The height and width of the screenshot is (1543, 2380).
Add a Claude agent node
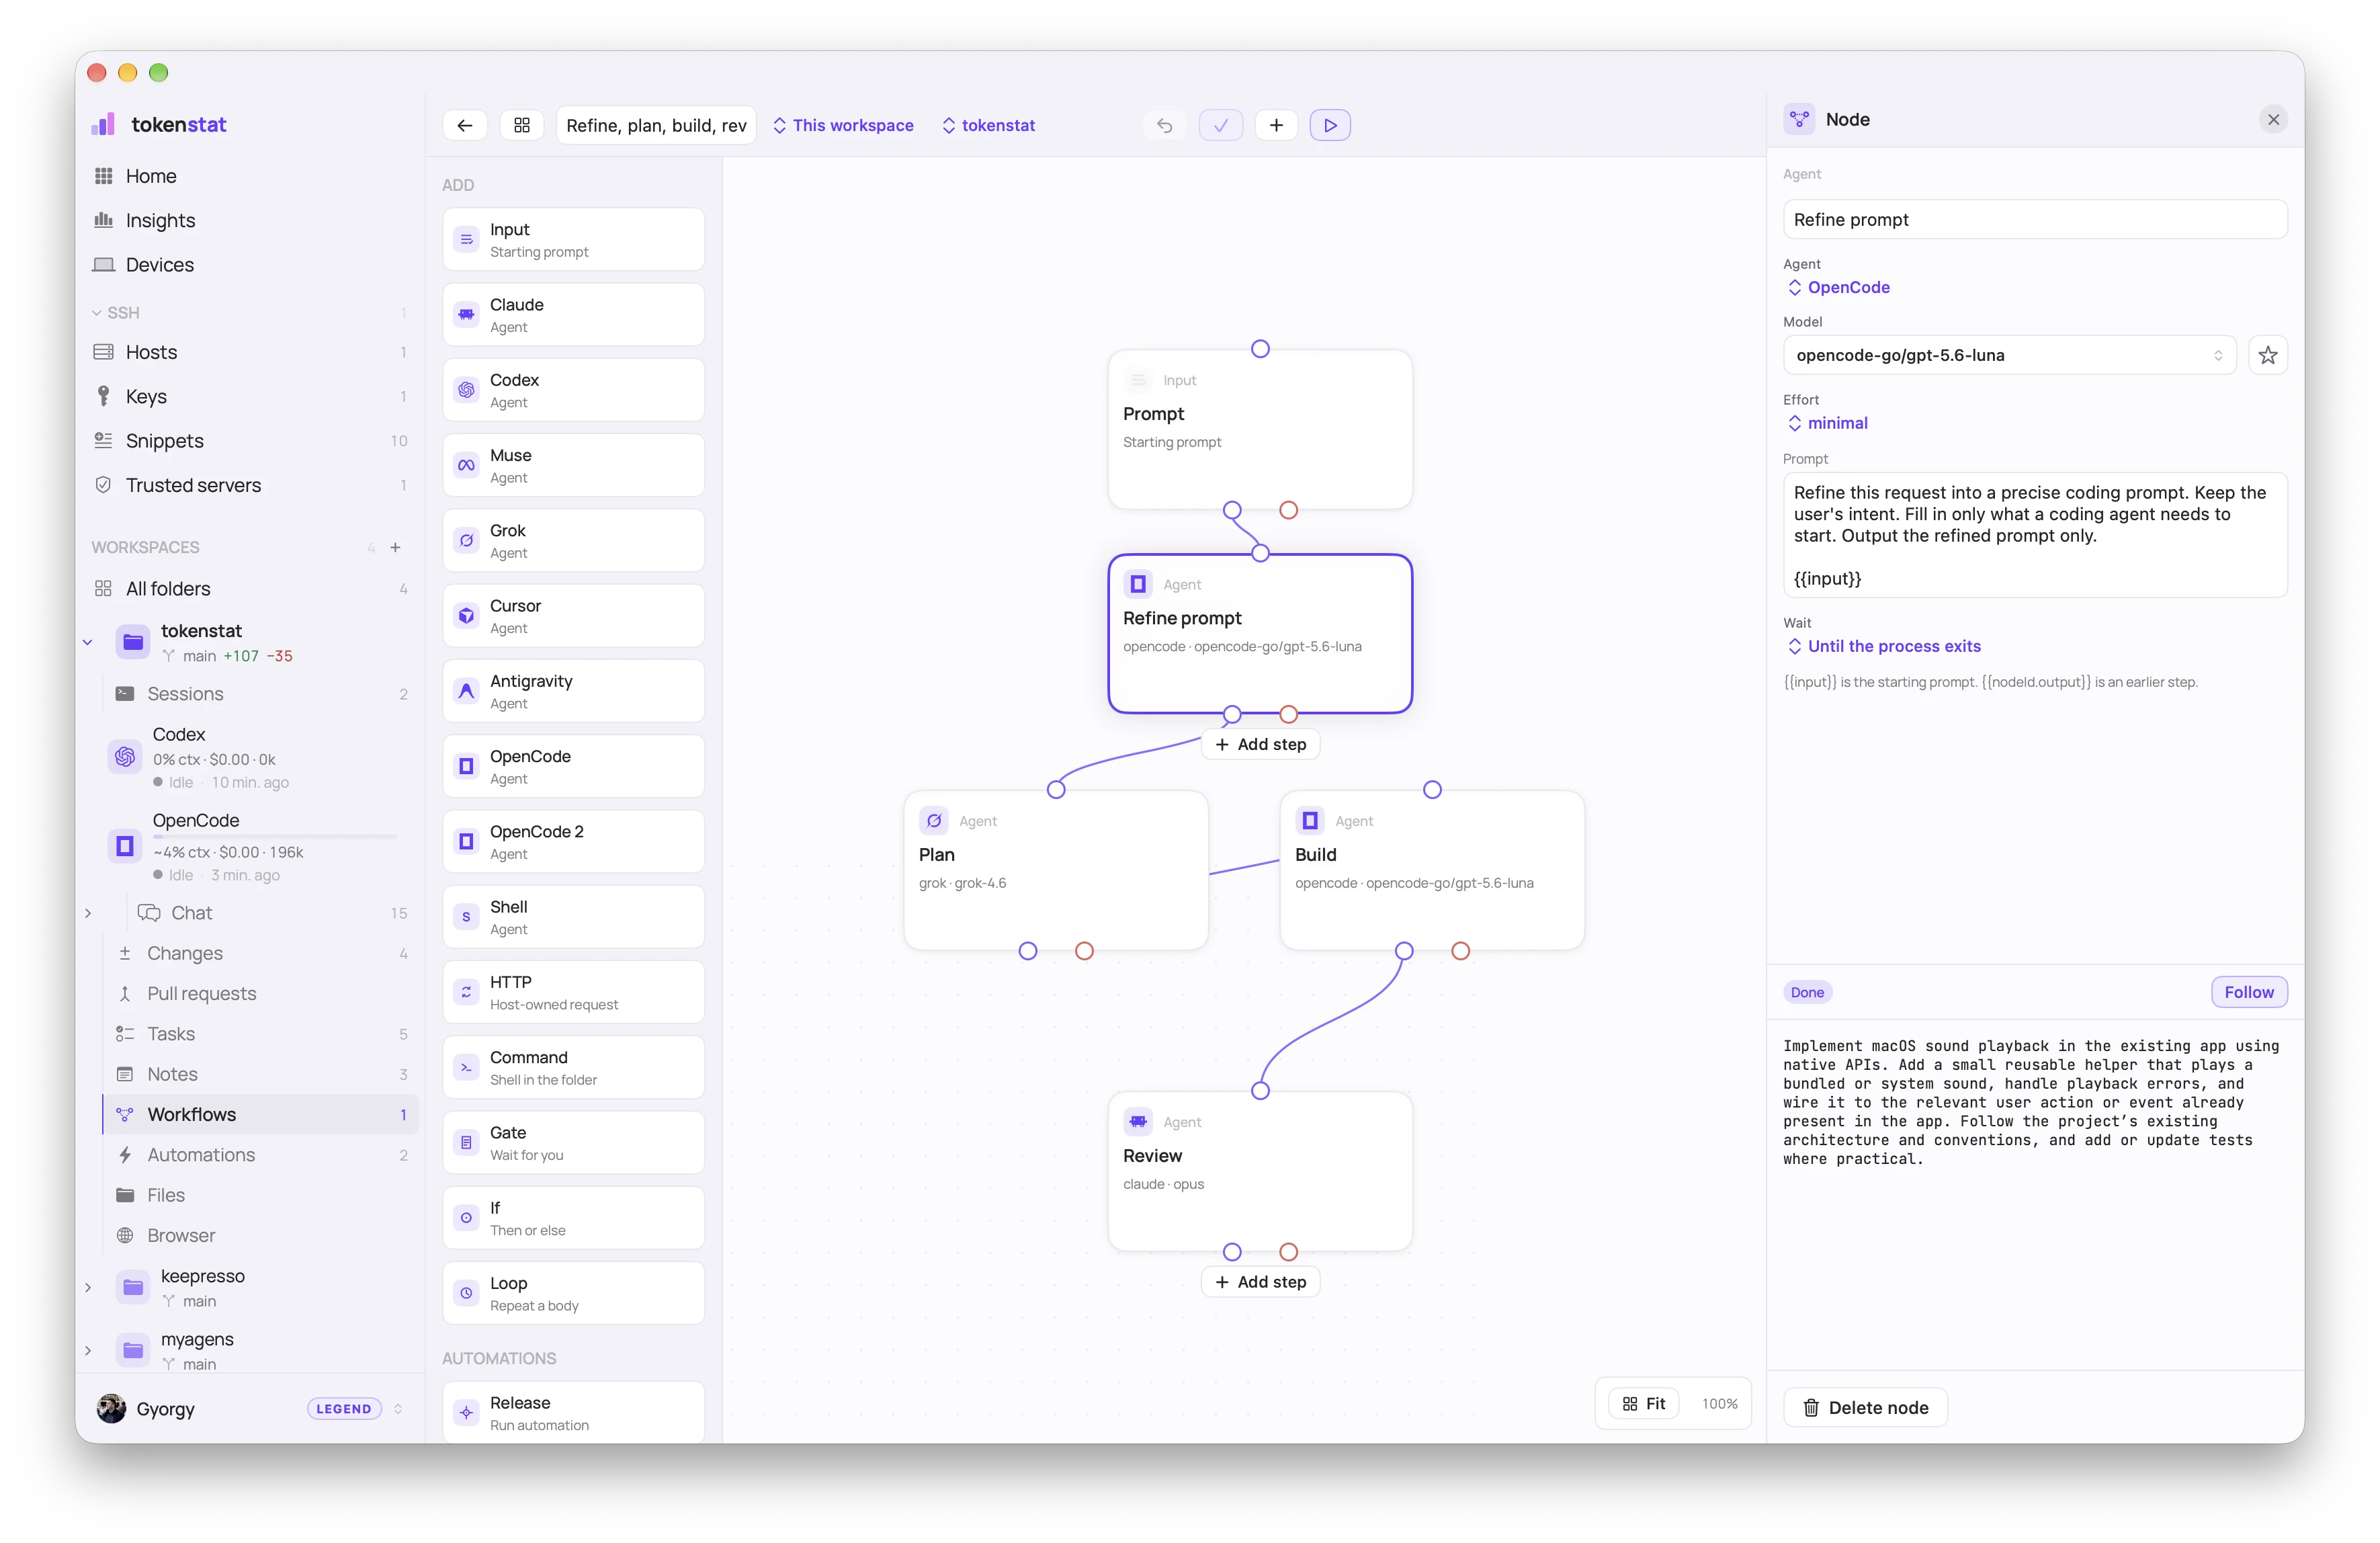point(573,315)
